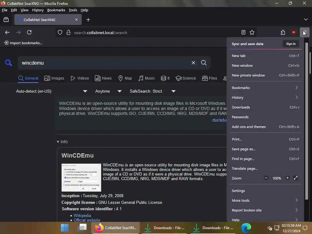Click the SearXNG logo magnifier

[x=8, y=63]
